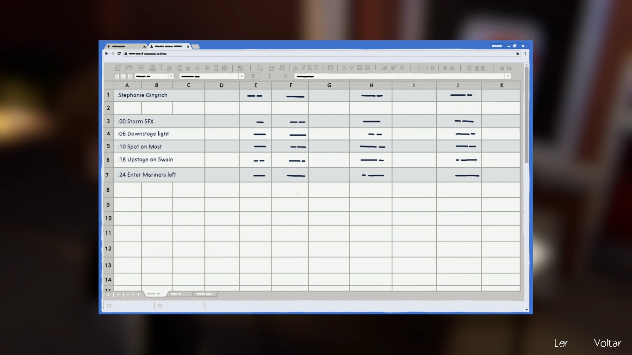Switch to the second sheet tab

(180, 294)
